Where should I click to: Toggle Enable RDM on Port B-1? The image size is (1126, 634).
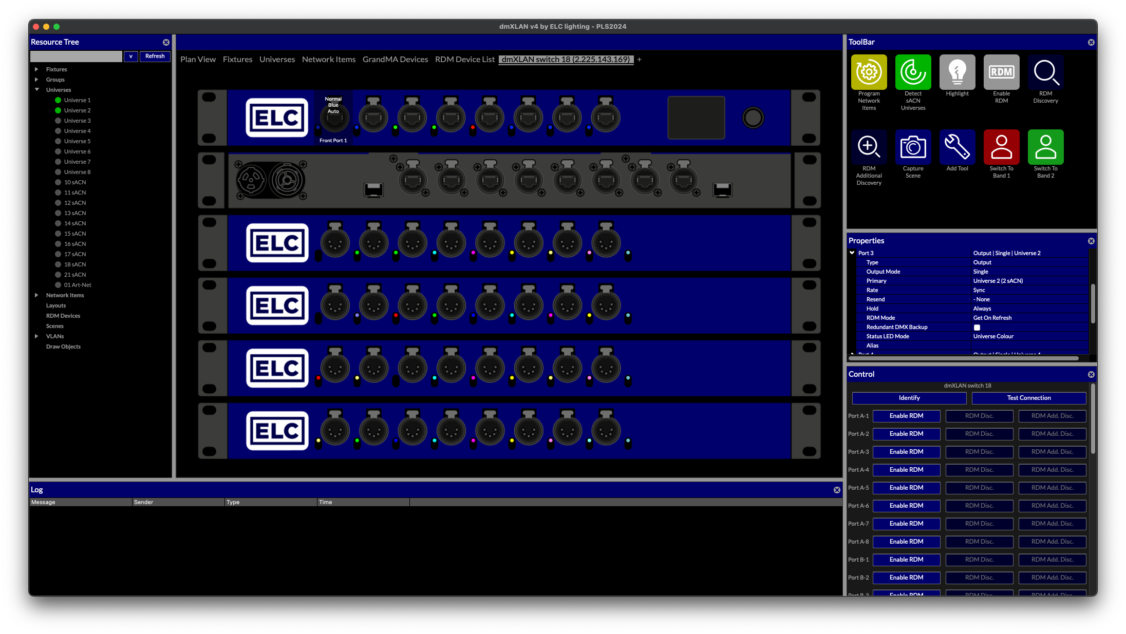906,560
